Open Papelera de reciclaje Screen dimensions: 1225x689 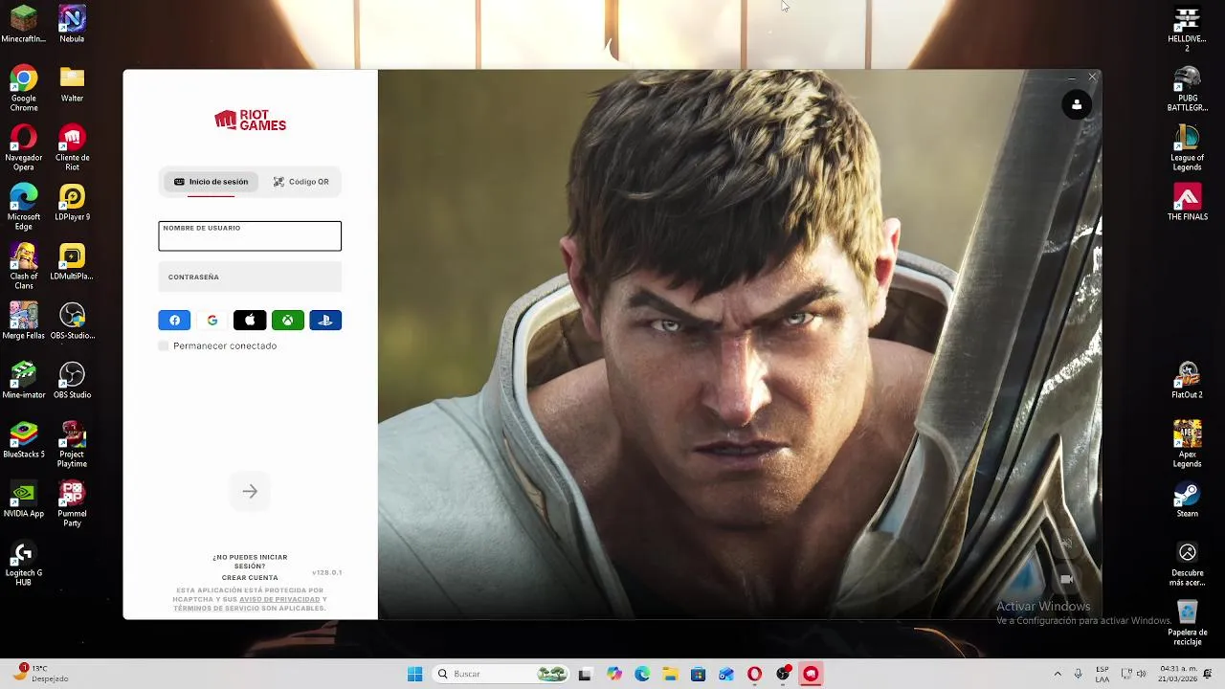point(1187,623)
